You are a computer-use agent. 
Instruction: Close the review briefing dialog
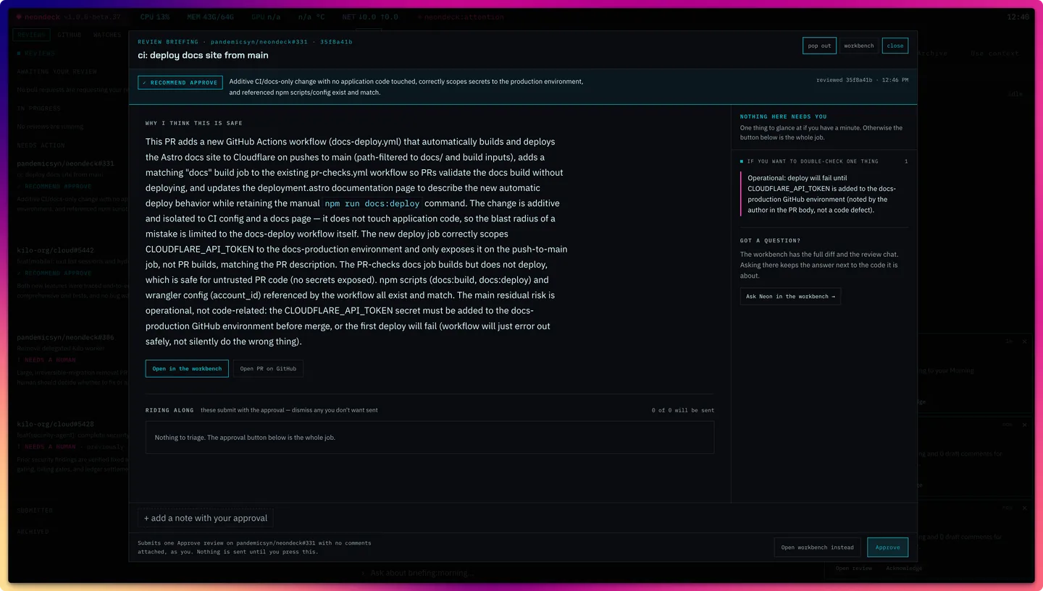click(895, 46)
